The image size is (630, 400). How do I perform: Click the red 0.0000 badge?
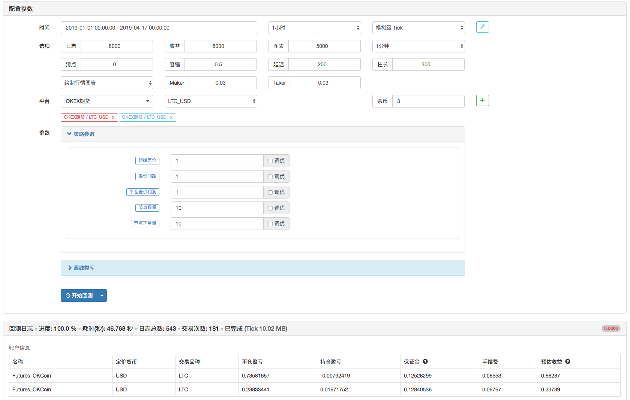pos(611,328)
